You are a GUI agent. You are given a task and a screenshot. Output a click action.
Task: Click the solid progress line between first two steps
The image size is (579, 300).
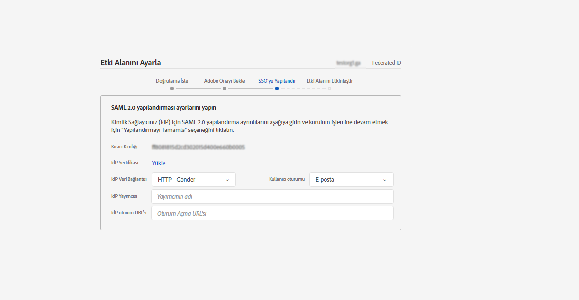pyautogui.click(x=198, y=89)
